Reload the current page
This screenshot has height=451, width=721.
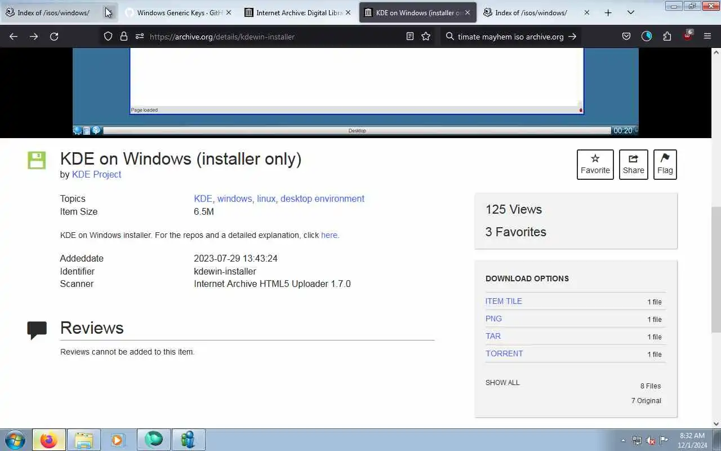coord(54,36)
